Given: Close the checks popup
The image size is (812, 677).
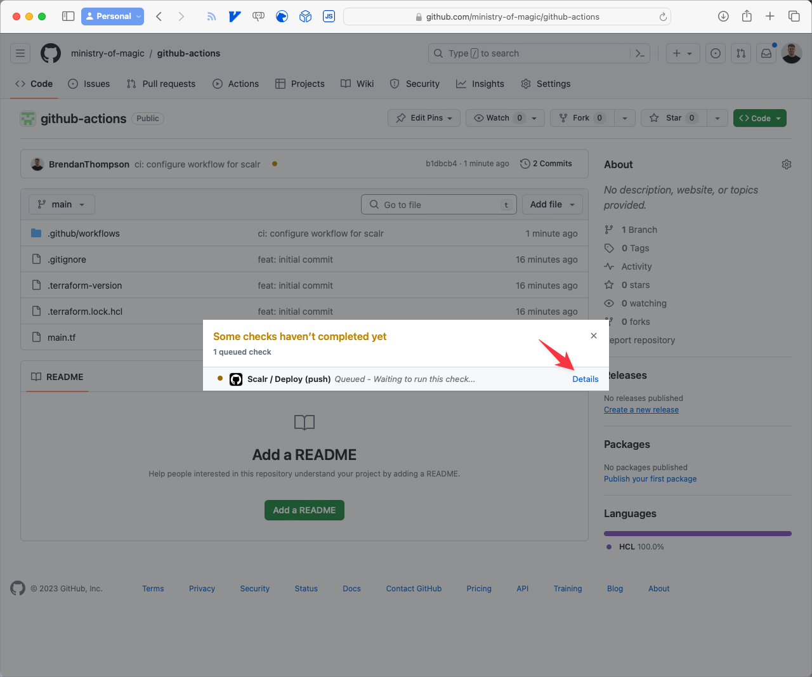Looking at the screenshot, I should click(x=594, y=336).
